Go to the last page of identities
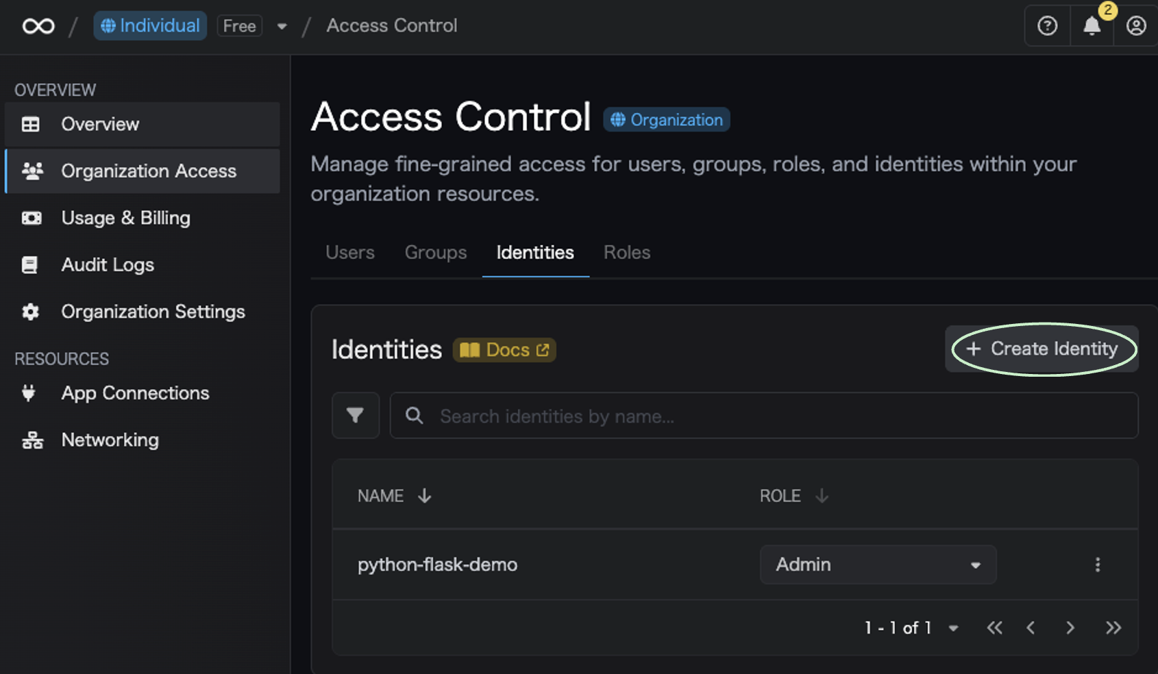1158x674 pixels. point(1113,627)
